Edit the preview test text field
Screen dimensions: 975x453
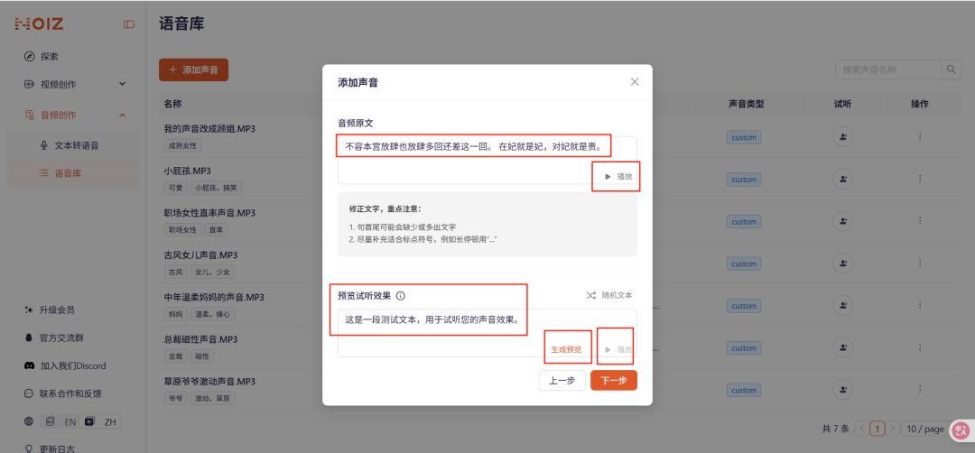click(487, 332)
